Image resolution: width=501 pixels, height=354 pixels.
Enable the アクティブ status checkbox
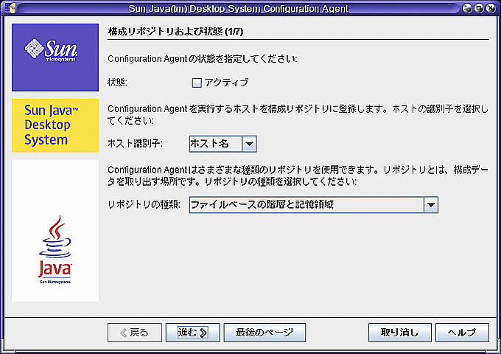coord(197,83)
